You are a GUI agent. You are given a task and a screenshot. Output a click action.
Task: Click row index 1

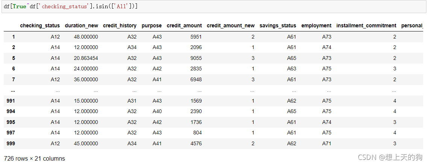pyautogui.click(x=14, y=37)
